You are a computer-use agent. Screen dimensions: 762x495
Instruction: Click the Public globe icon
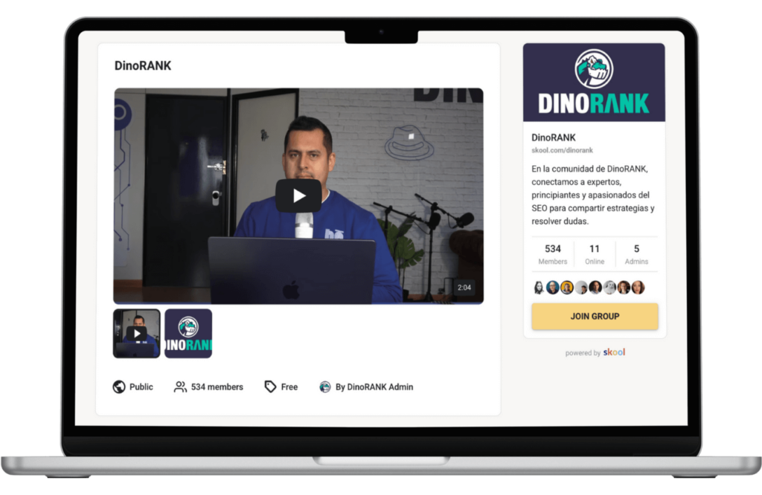click(x=119, y=386)
